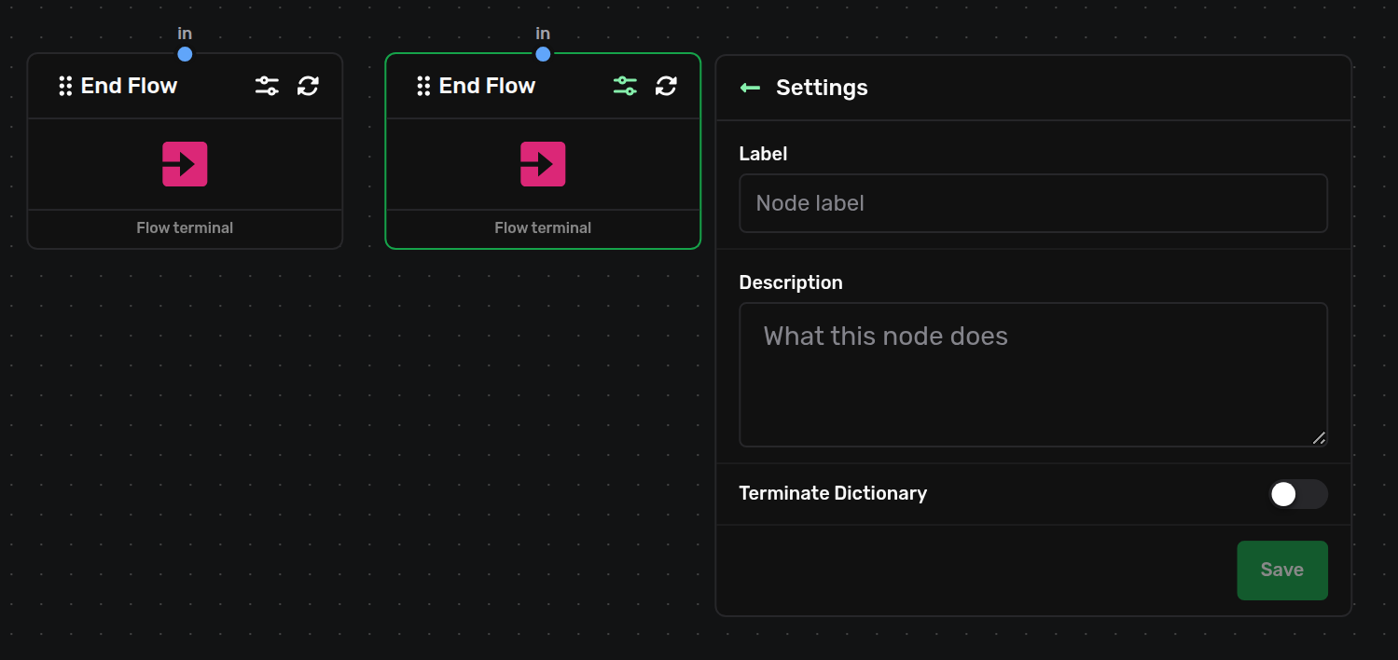Click refresh icon on left End Flow node

(x=308, y=86)
